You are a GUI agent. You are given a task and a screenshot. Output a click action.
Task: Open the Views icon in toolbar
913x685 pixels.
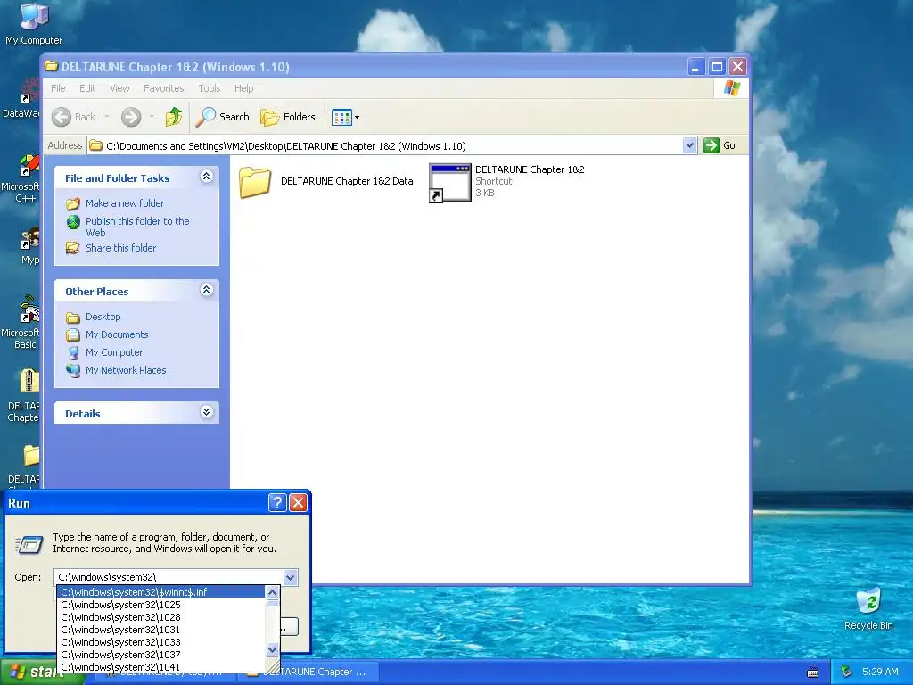(x=341, y=117)
